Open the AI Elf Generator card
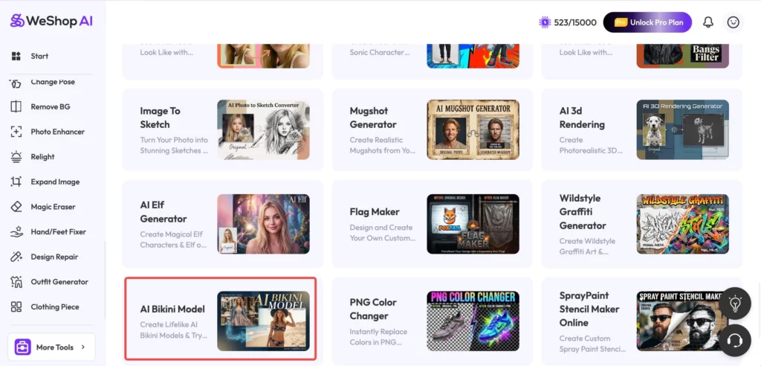 click(x=222, y=224)
